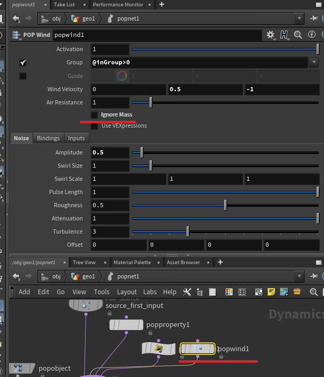Create a network box
This screenshot has width=324, height=377.
pyautogui.click(x=258, y=292)
